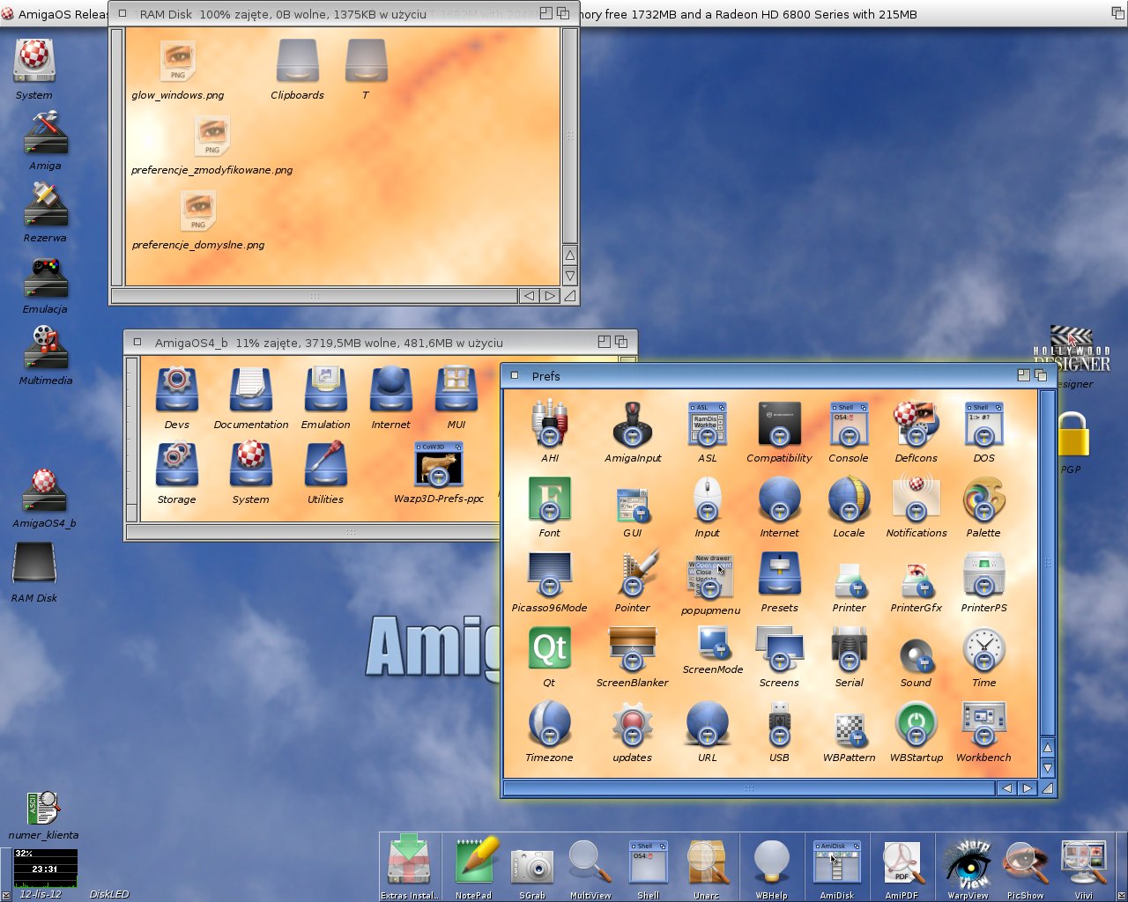This screenshot has height=902, width=1128.
Task: Open Timezone preferences icon
Action: 549,724
